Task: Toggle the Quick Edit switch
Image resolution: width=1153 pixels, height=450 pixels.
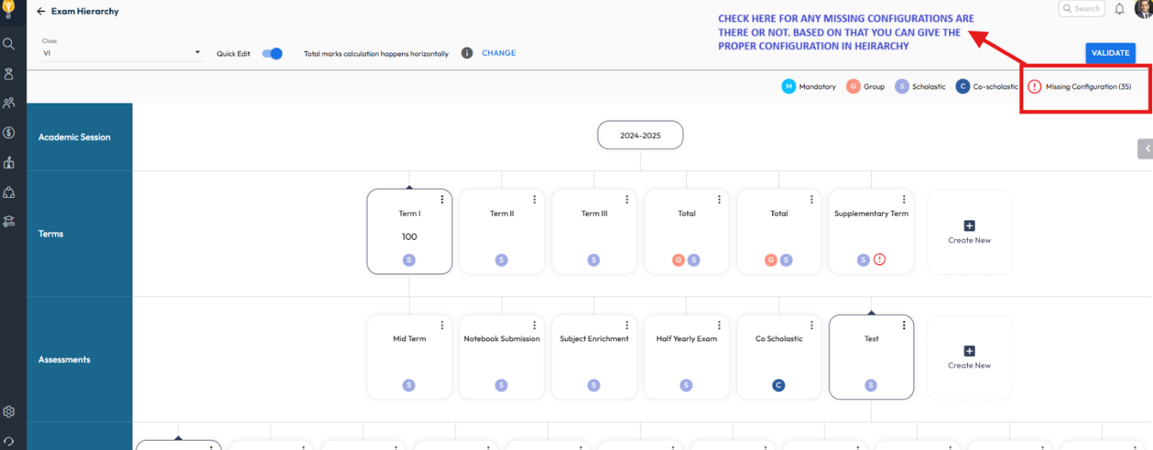Action: tap(272, 54)
